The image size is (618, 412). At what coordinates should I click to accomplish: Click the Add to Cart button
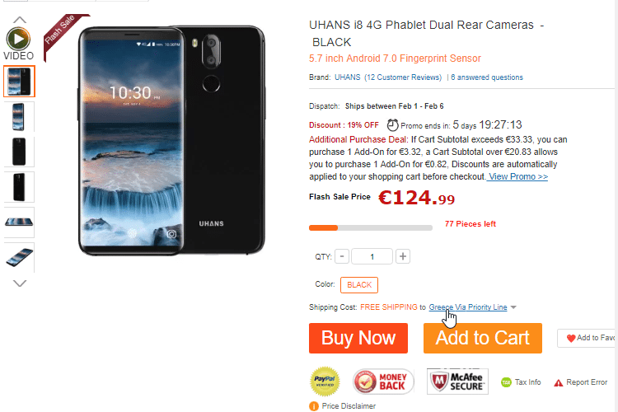pyautogui.click(x=482, y=339)
